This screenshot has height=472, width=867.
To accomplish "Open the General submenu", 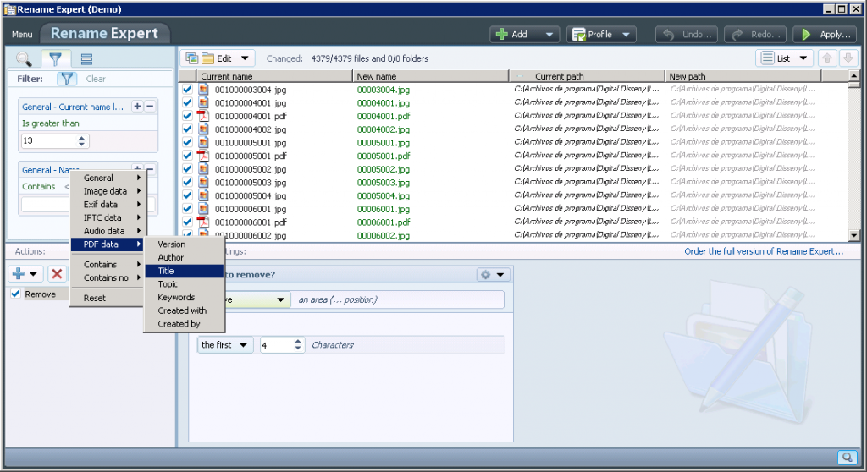I will [x=107, y=178].
